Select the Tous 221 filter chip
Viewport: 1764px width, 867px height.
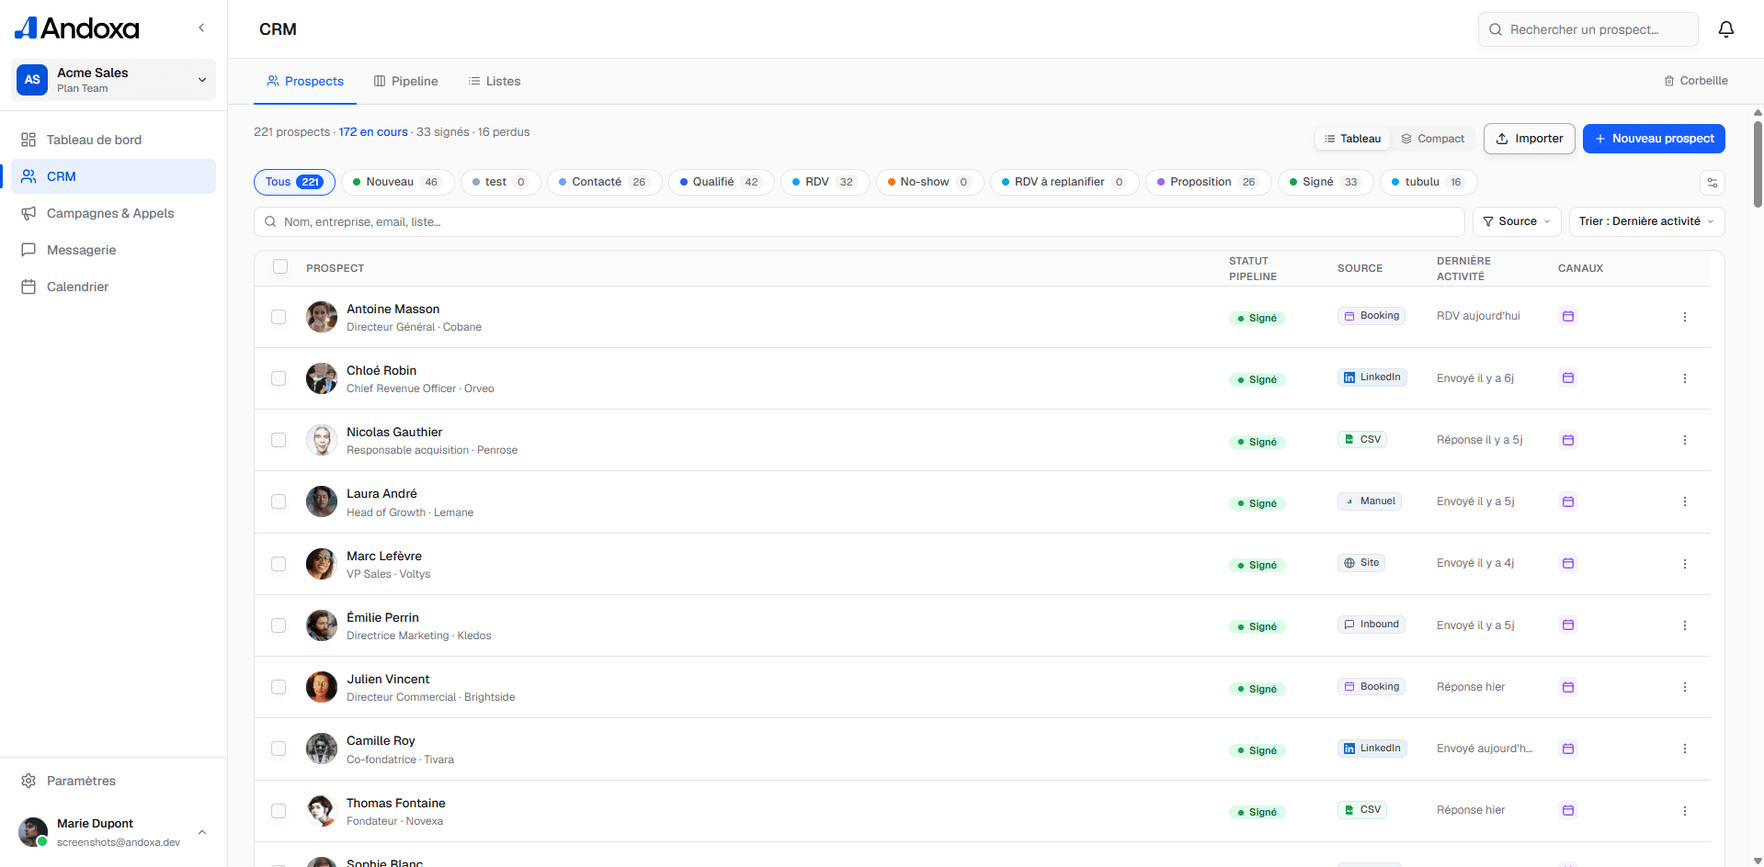294,182
